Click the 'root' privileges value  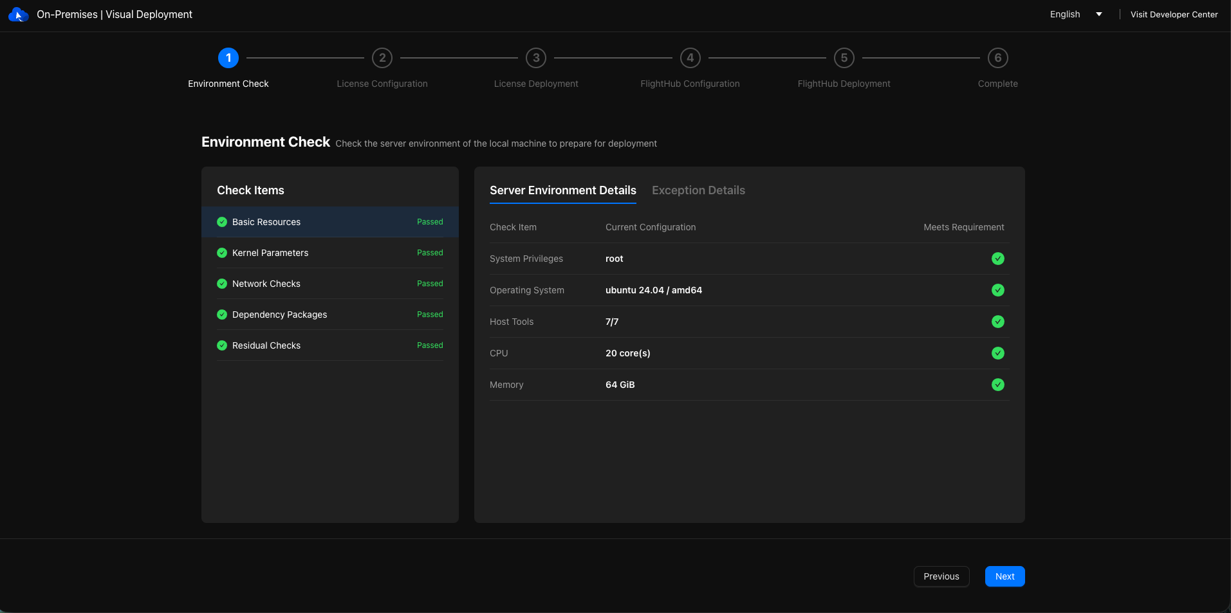point(615,259)
